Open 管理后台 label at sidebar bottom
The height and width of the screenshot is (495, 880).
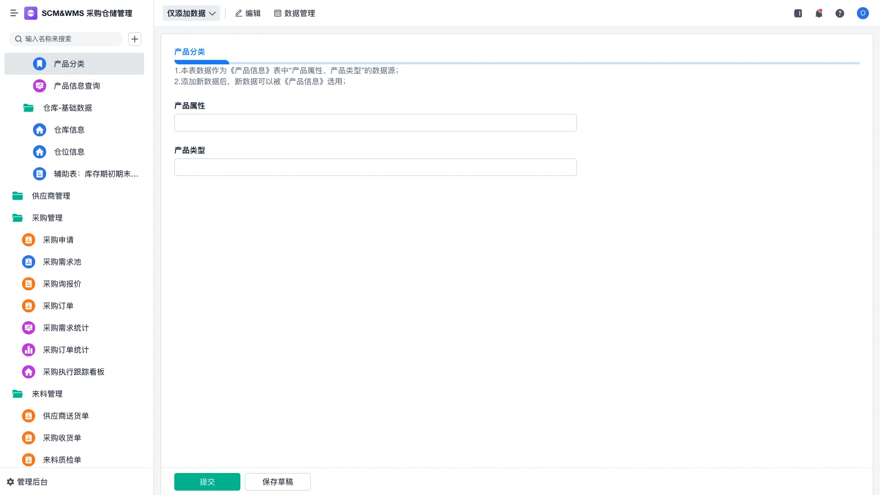click(x=32, y=482)
